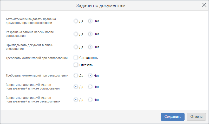The image size is (209, 124).
Task: Click the Задачи по документам title text
Action: point(101,5)
